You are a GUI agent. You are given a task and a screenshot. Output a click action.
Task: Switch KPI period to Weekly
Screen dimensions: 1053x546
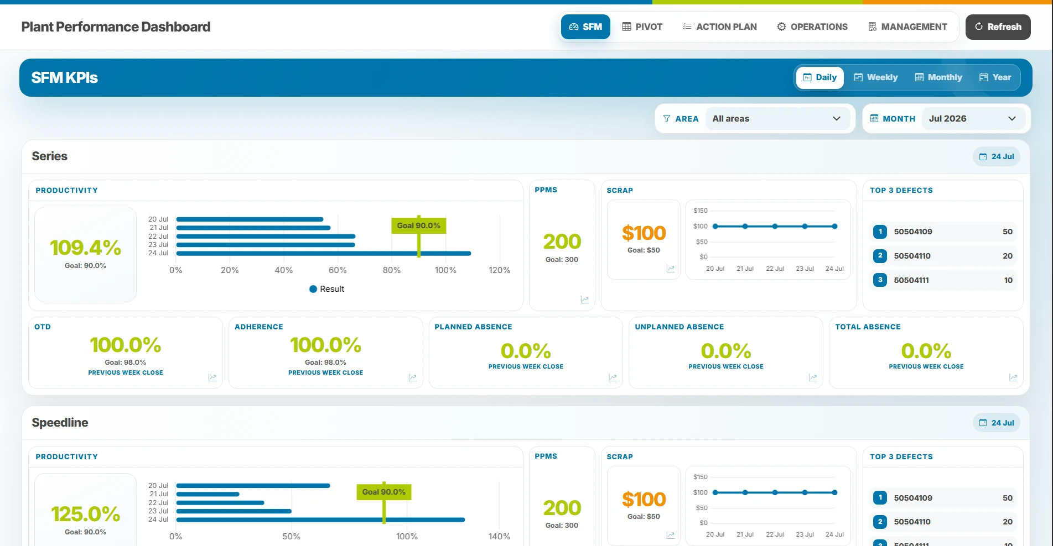[876, 77]
